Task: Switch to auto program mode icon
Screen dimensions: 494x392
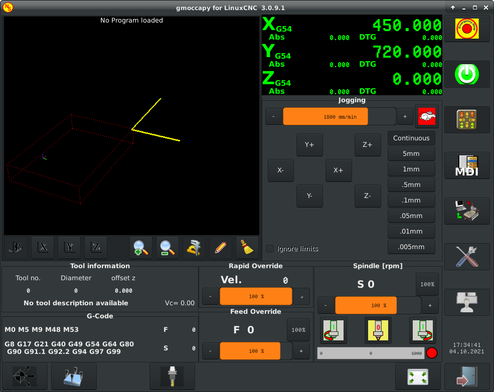Action: coord(467,211)
